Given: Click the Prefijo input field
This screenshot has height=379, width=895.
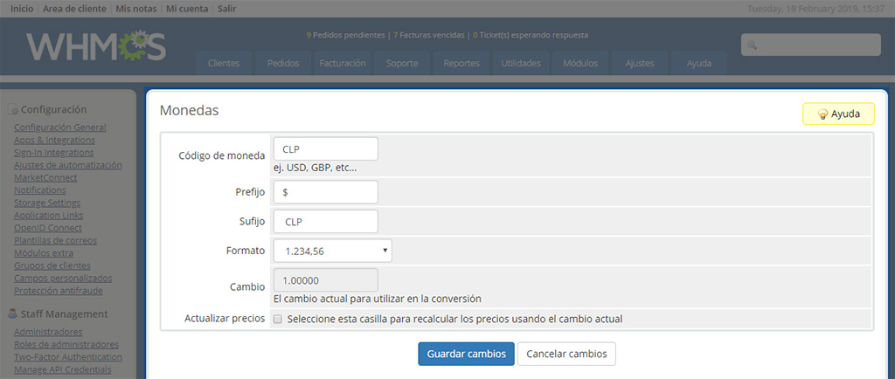Looking at the screenshot, I should click(325, 192).
